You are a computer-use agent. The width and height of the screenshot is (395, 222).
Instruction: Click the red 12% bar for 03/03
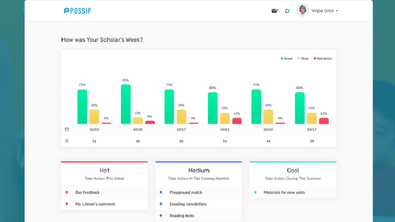click(x=237, y=121)
